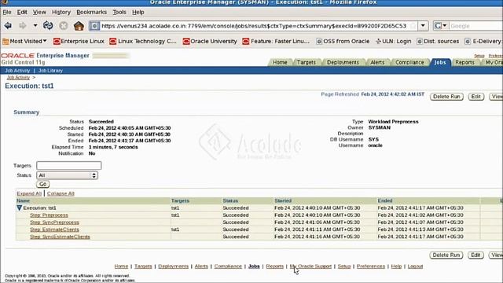Image resolution: width=503 pixels, height=283 pixels.
Task: Open the Dist. sources bookmark
Action: coord(438,41)
